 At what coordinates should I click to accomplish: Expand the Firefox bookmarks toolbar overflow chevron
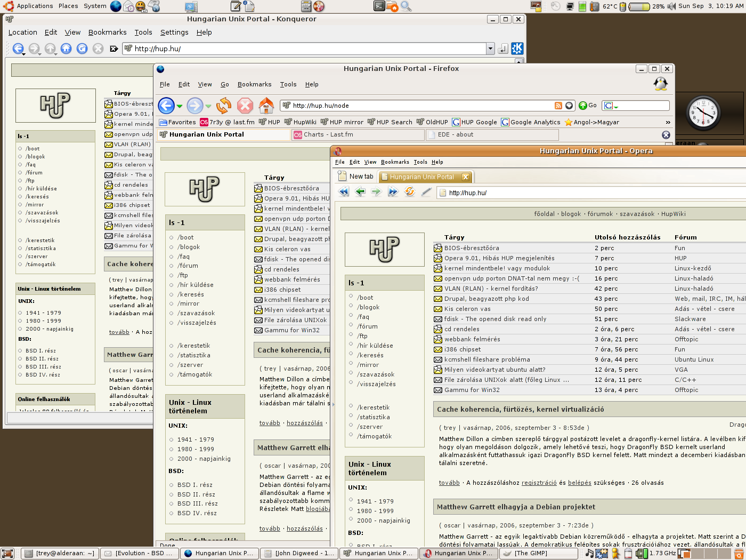(668, 123)
